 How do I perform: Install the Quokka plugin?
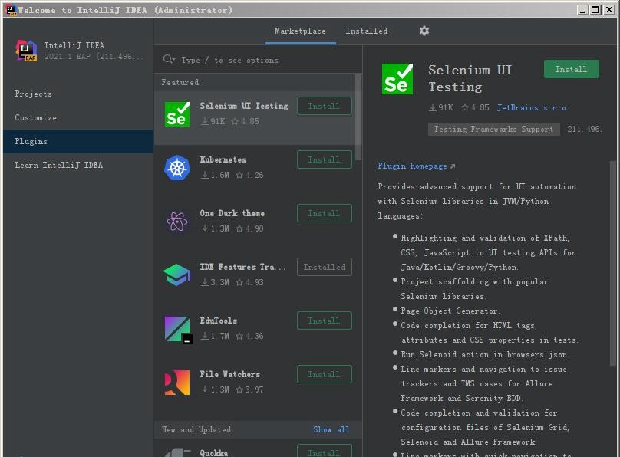pos(325,451)
